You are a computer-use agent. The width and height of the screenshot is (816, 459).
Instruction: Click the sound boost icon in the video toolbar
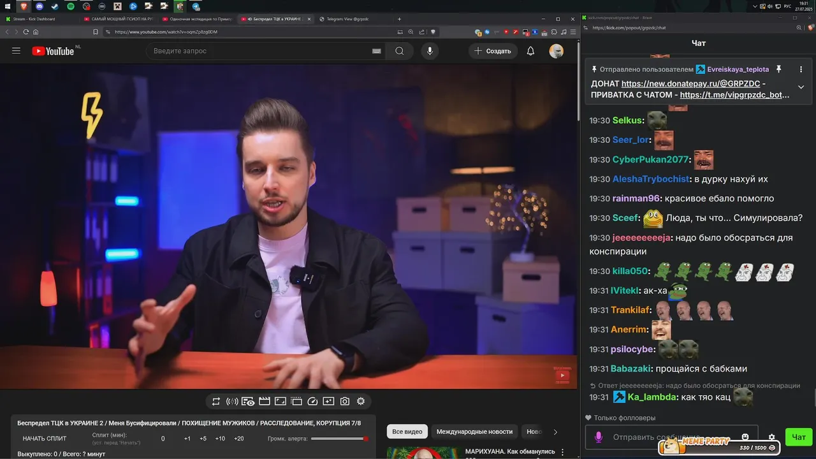232,401
